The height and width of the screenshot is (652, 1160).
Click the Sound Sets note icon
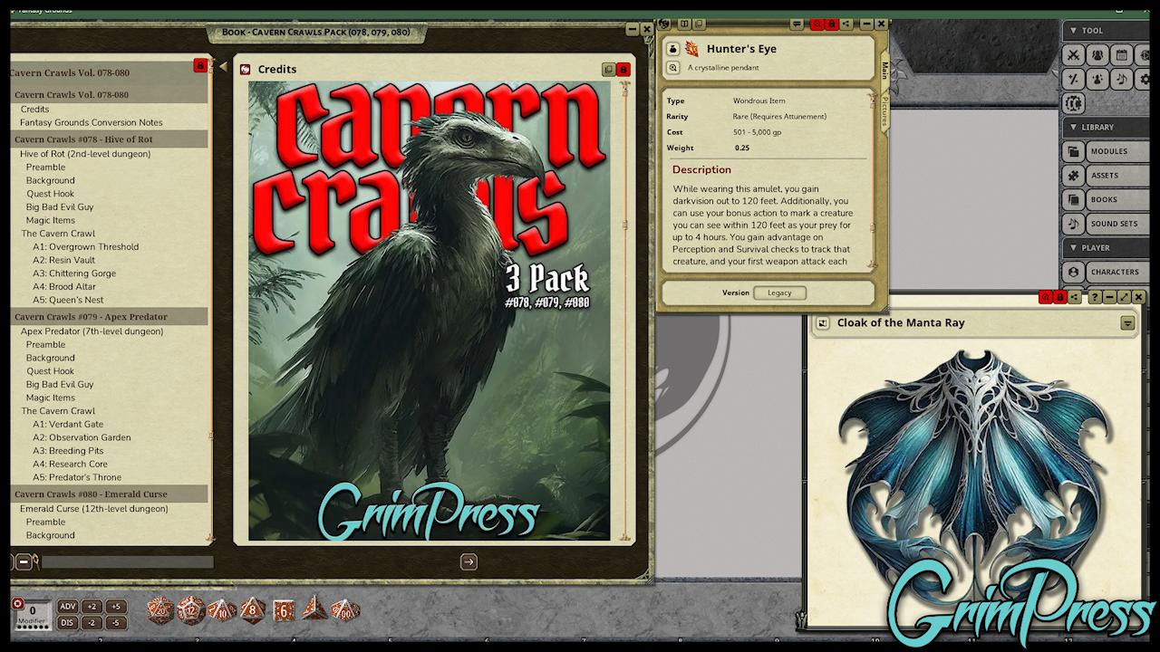click(1074, 224)
